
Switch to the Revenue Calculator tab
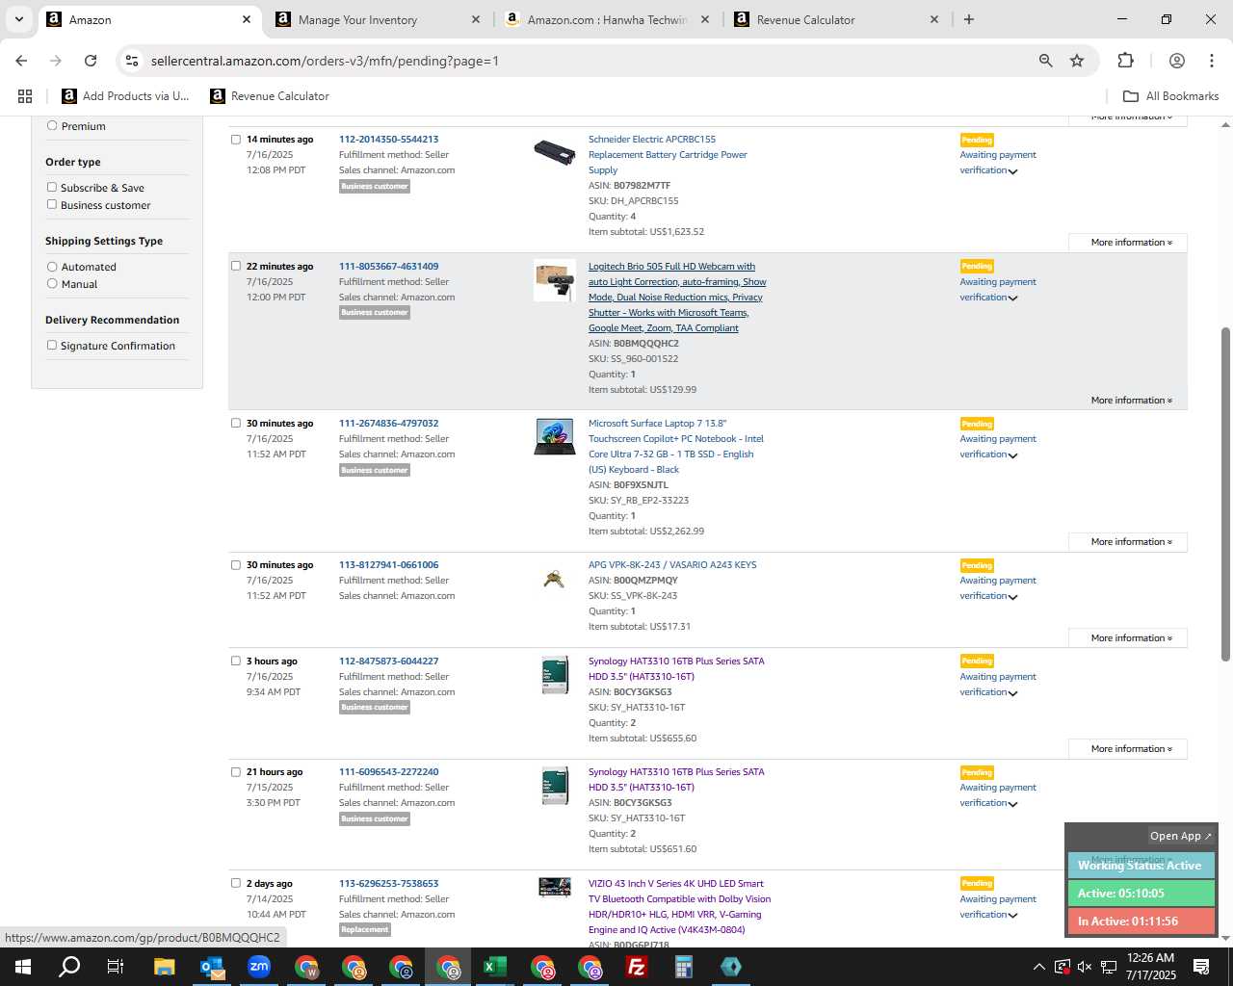(x=836, y=19)
